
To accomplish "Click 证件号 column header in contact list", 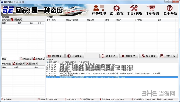I will pyautogui.click(x=23, y=67).
